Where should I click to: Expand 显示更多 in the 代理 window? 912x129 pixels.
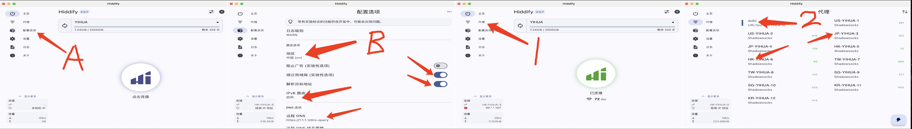(710, 96)
